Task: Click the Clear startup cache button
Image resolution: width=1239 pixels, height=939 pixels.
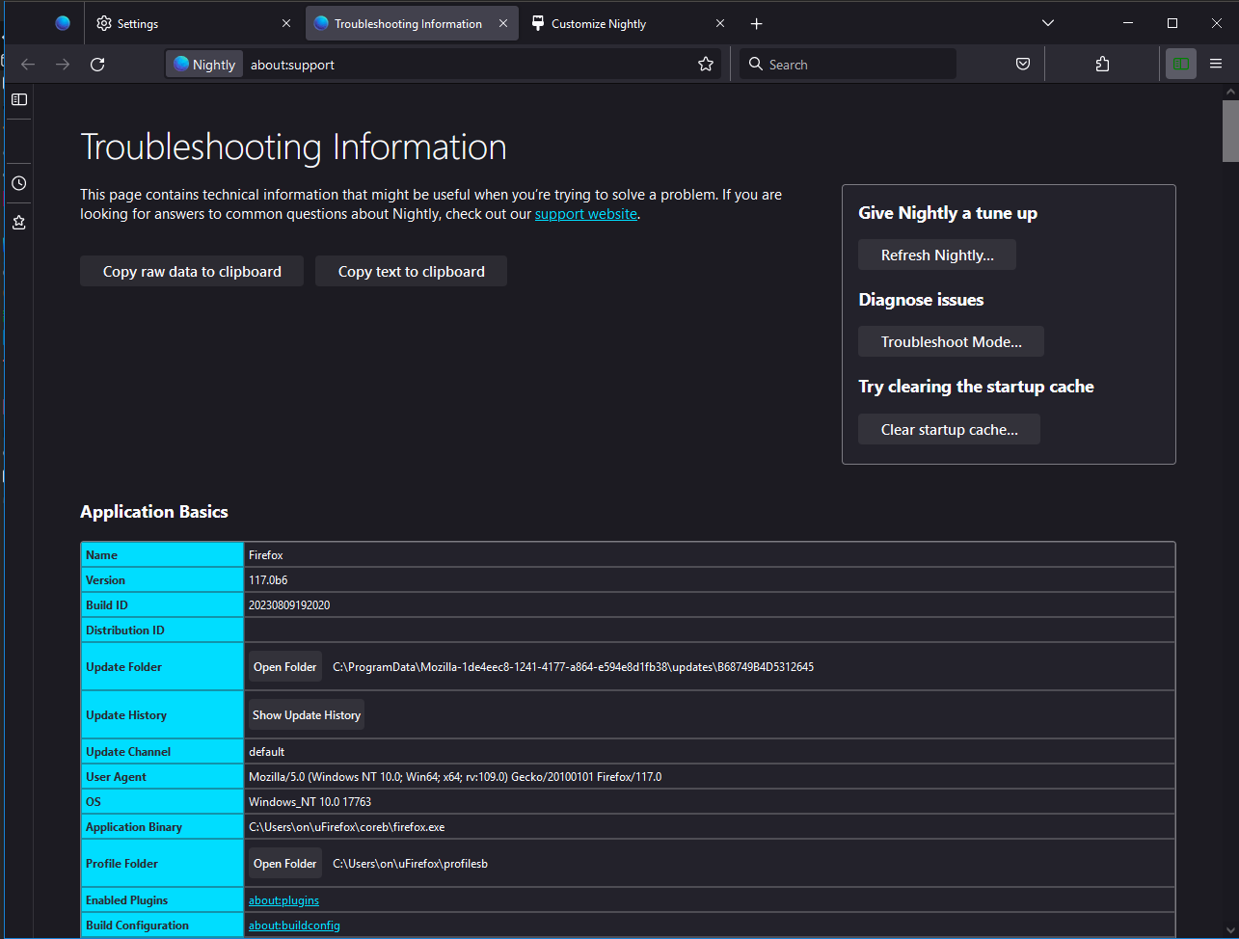Action: (949, 429)
